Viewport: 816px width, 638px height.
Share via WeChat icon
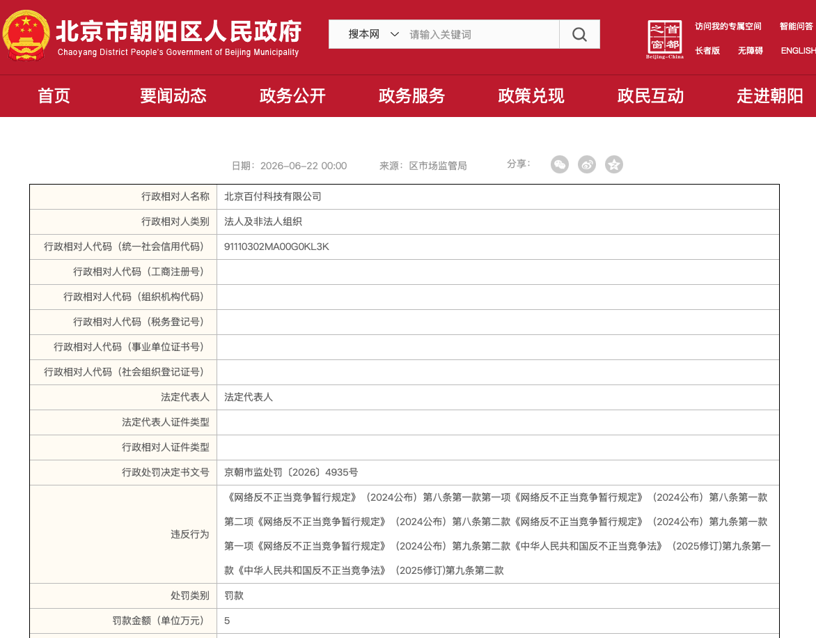coord(560,164)
